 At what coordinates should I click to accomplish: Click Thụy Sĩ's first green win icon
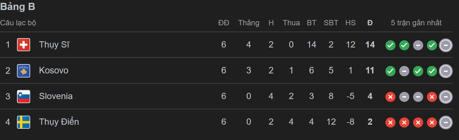coord(390,45)
